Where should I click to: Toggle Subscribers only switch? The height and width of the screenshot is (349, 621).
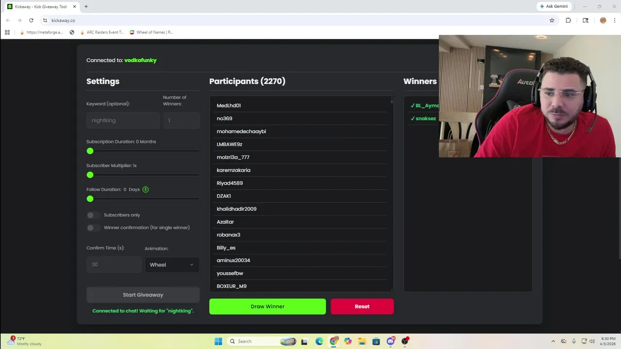(x=93, y=215)
